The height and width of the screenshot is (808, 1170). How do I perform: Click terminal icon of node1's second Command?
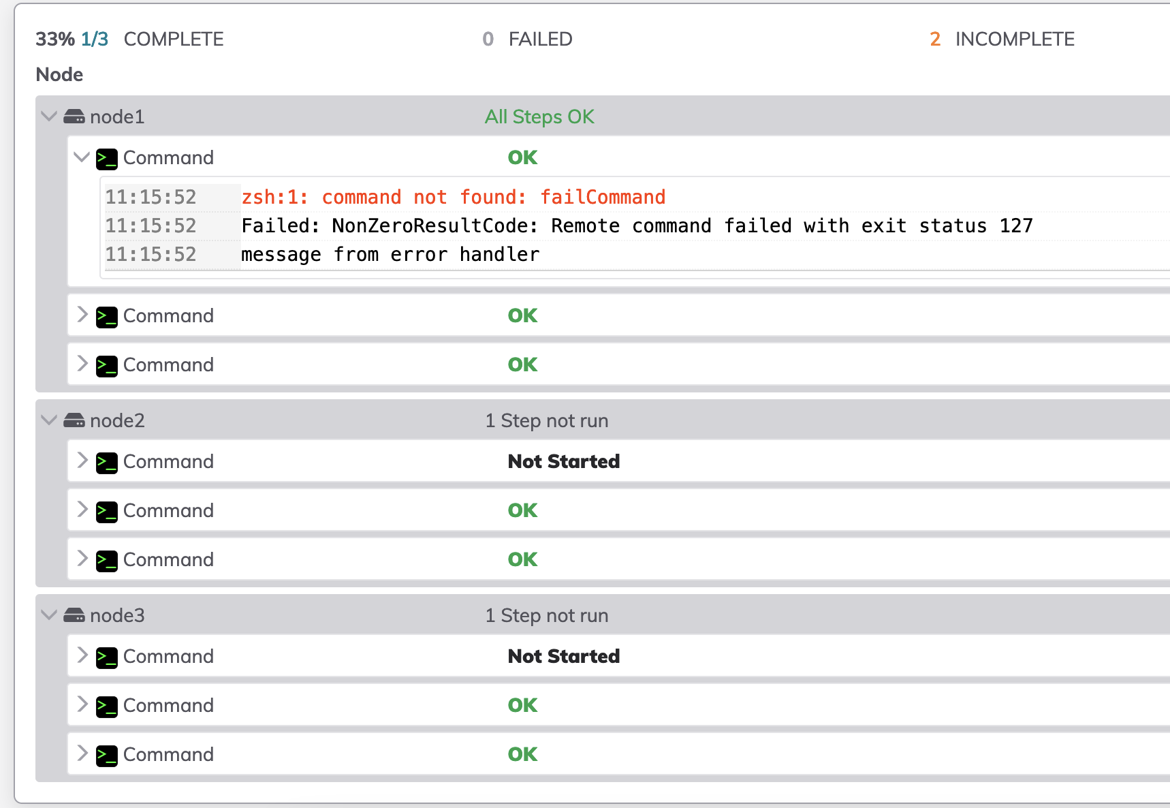(107, 317)
